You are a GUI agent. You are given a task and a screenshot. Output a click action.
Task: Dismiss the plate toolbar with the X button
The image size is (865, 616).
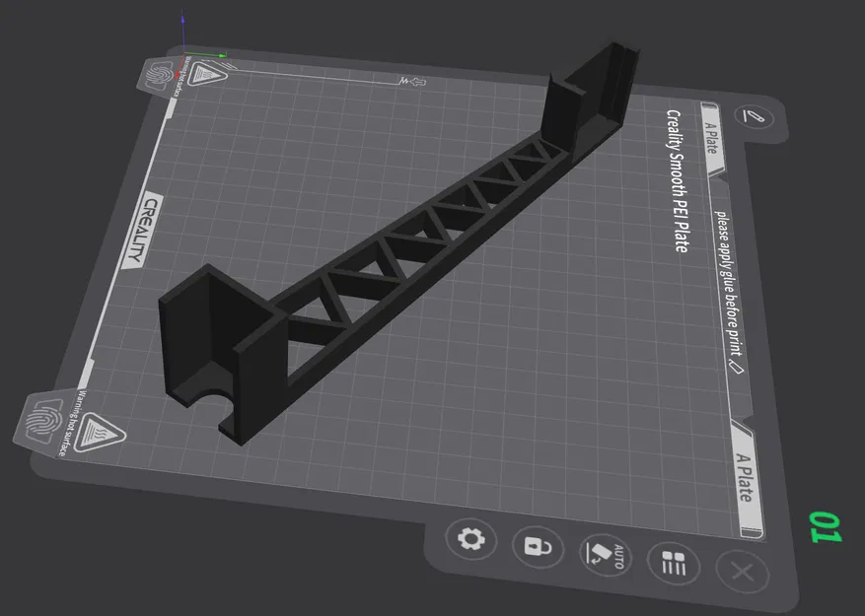(742, 573)
